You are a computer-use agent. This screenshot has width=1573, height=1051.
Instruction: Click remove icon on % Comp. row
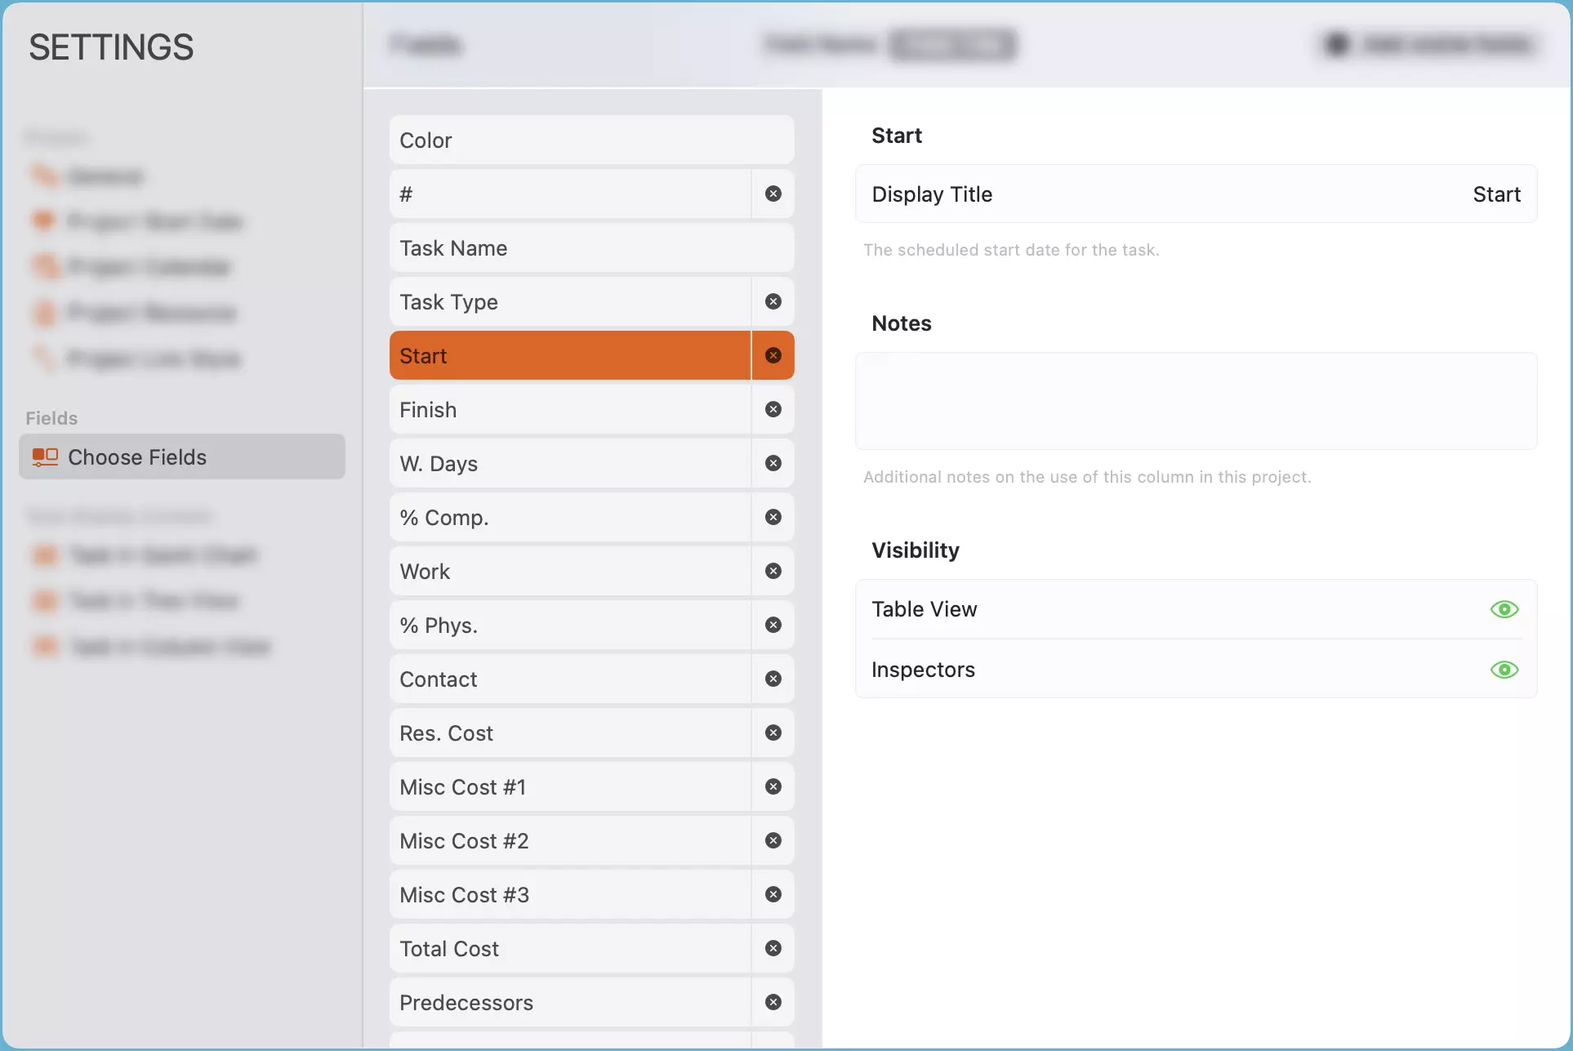[x=773, y=518]
